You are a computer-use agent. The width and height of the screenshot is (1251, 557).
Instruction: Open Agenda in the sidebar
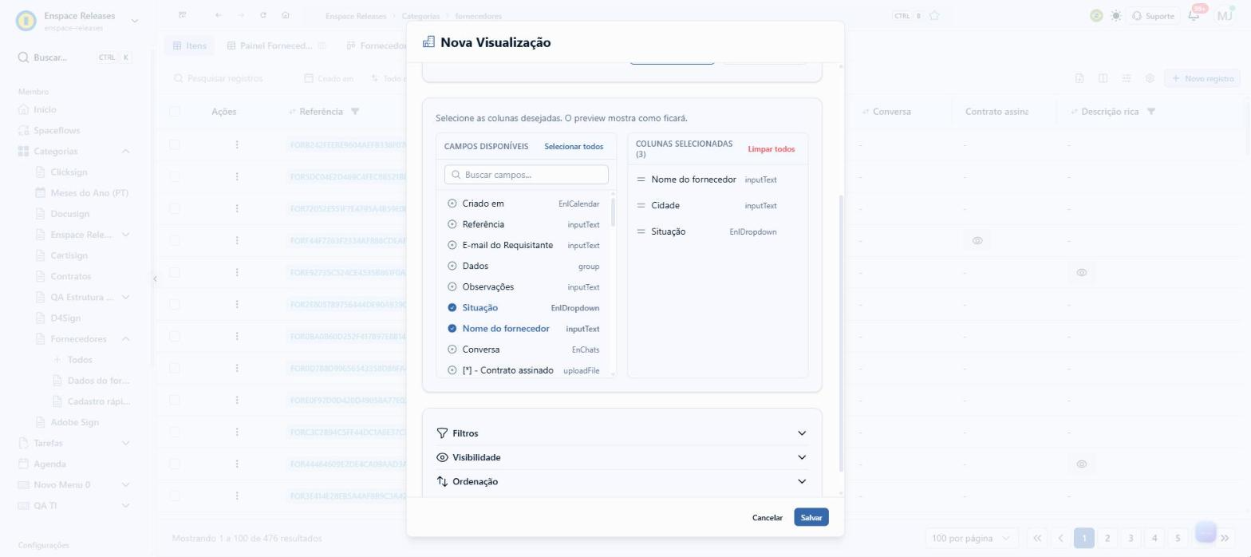click(49, 464)
